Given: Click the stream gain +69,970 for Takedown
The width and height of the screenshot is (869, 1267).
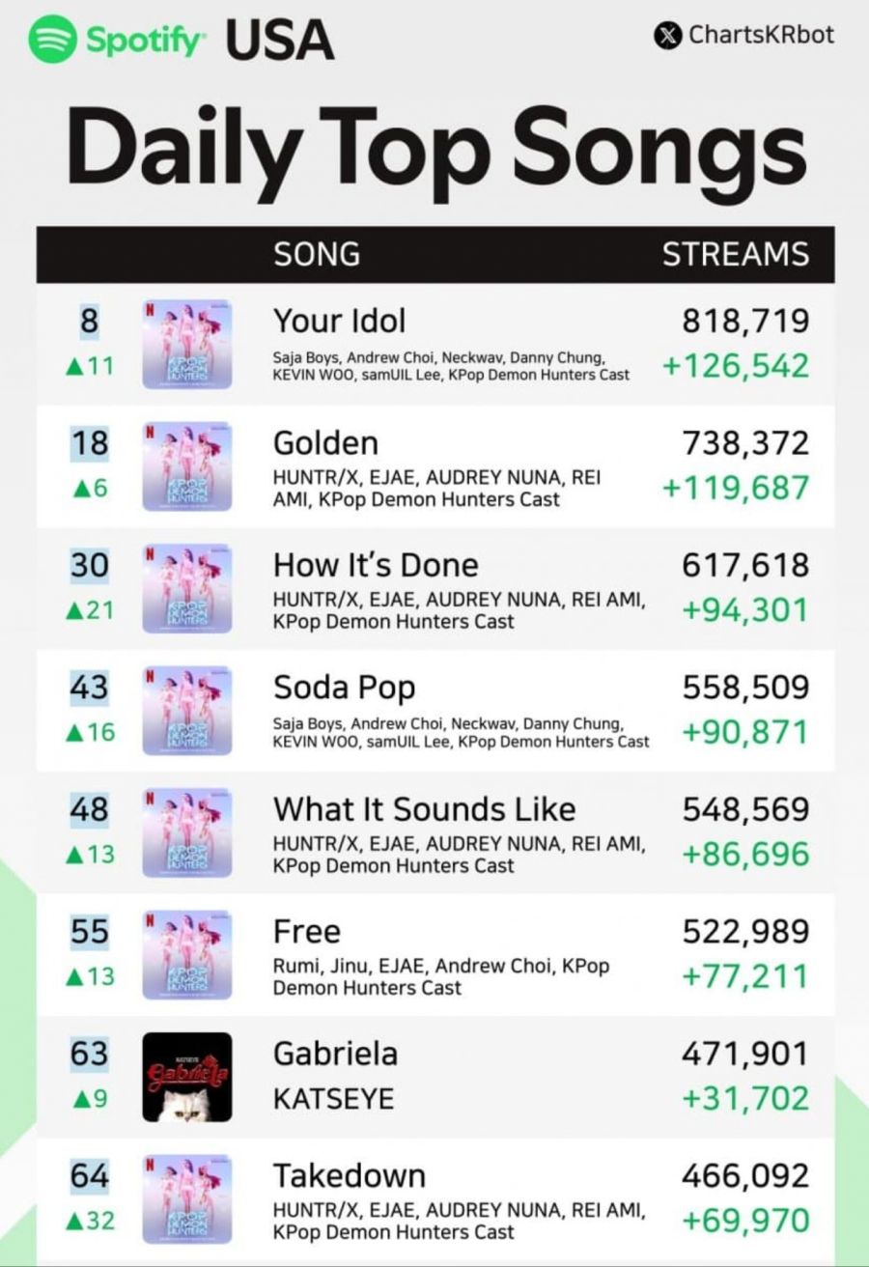Looking at the screenshot, I should click(745, 1221).
